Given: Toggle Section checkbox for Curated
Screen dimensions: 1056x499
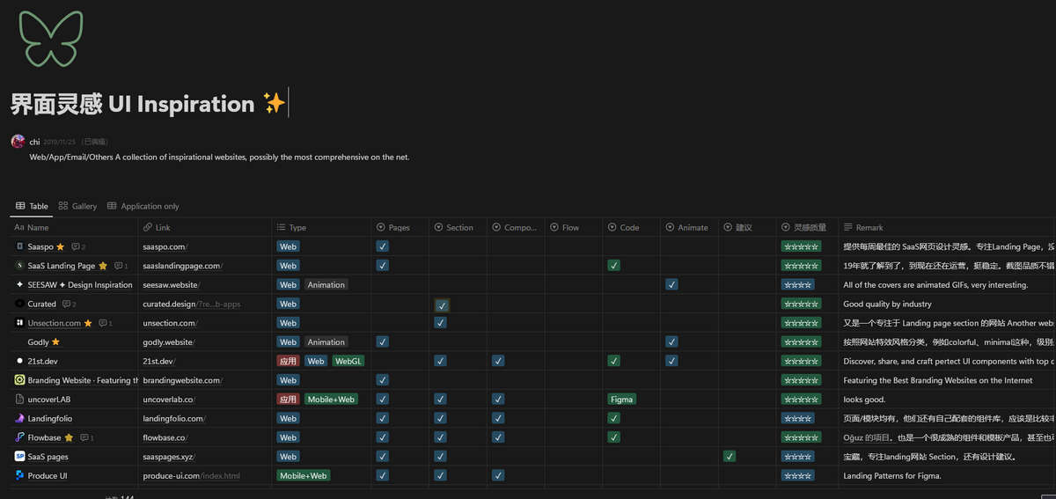Looking at the screenshot, I should [x=442, y=305].
